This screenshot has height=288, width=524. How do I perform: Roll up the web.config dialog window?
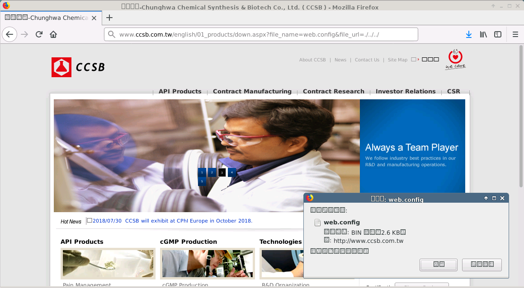(x=486, y=198)
